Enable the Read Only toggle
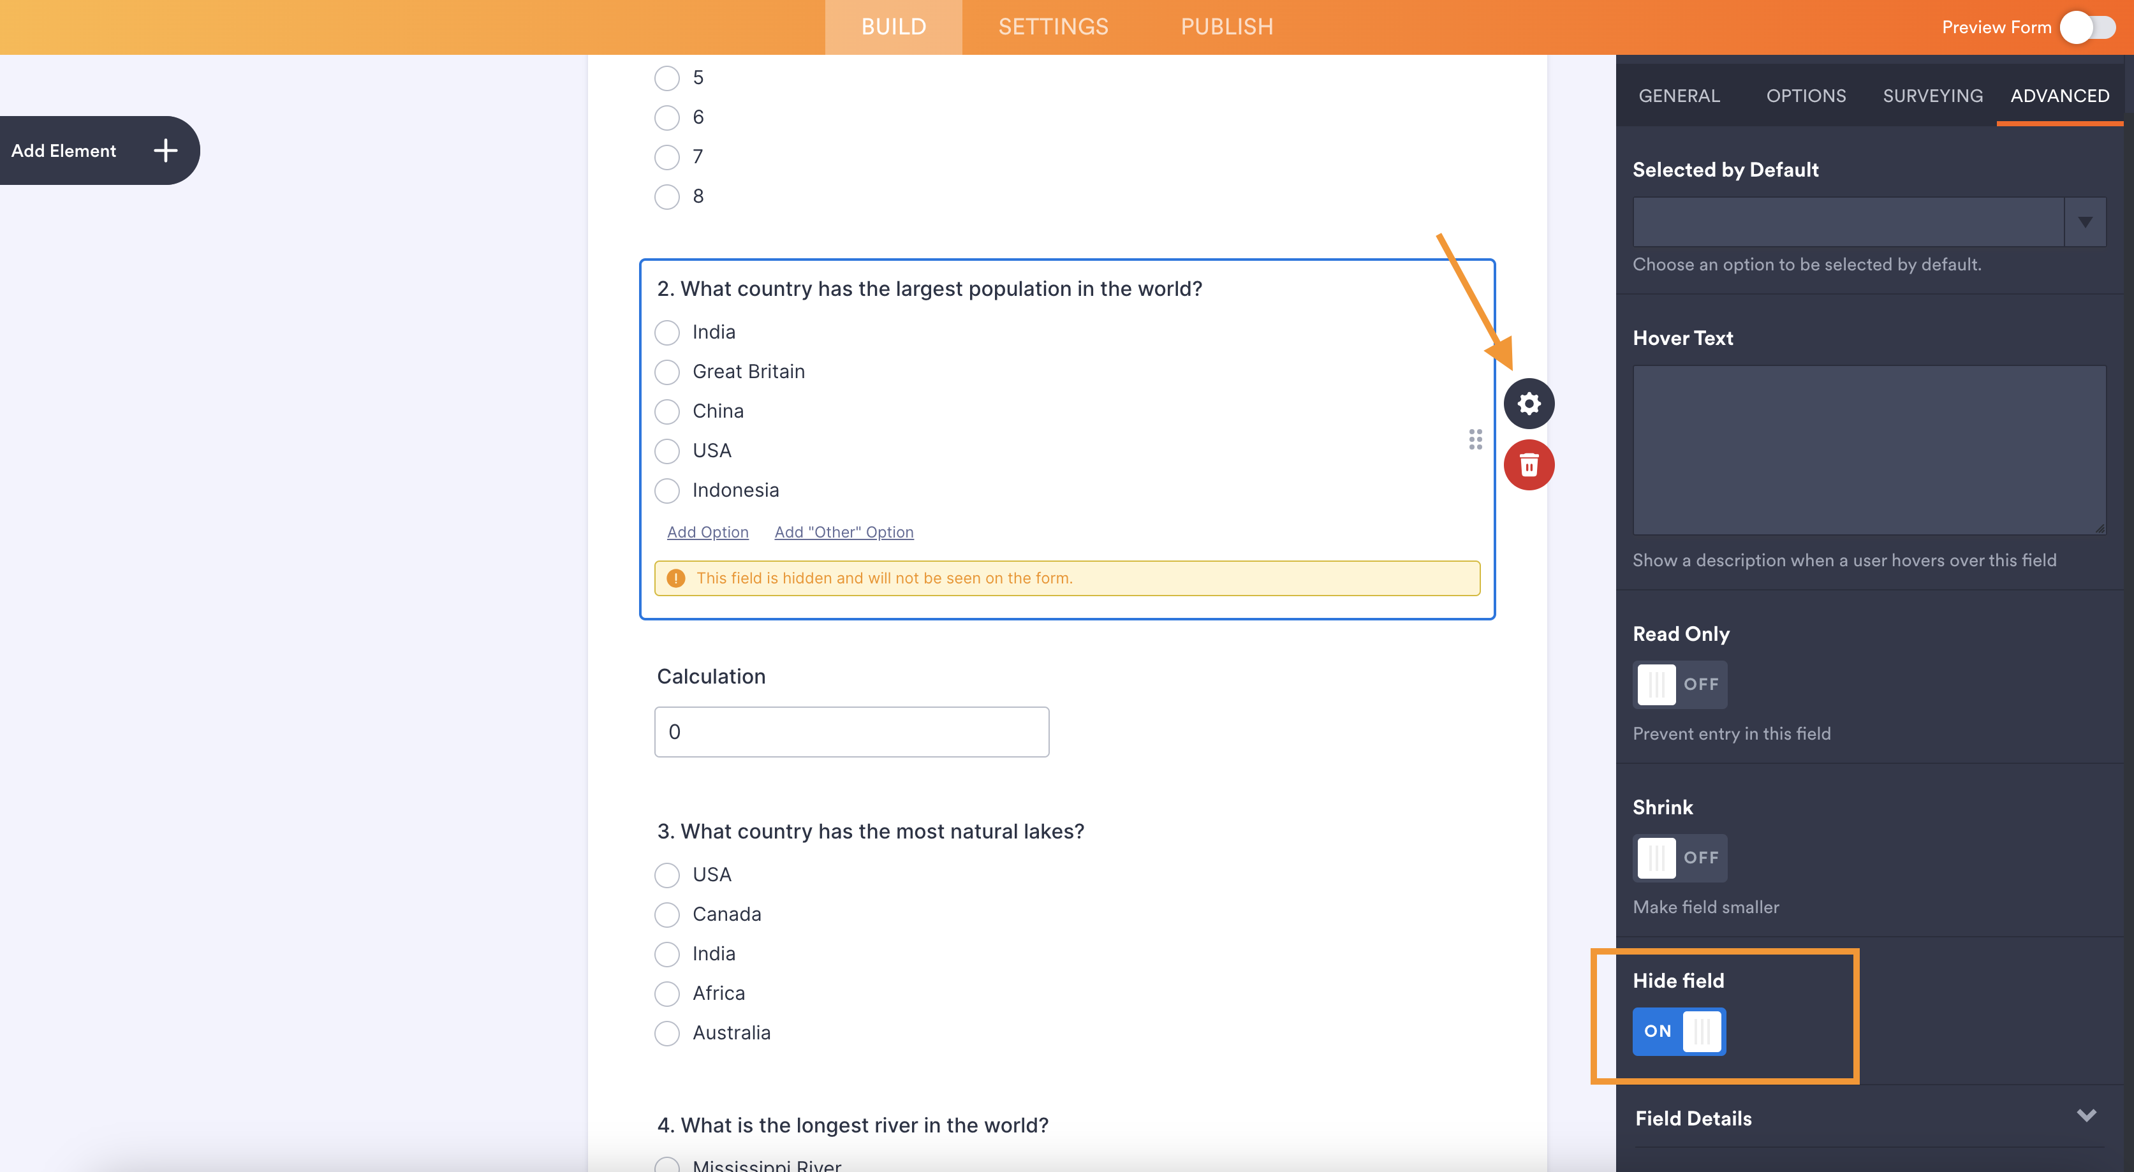This screenshot has width=2134, height=1172. (x=1677, y=684)
